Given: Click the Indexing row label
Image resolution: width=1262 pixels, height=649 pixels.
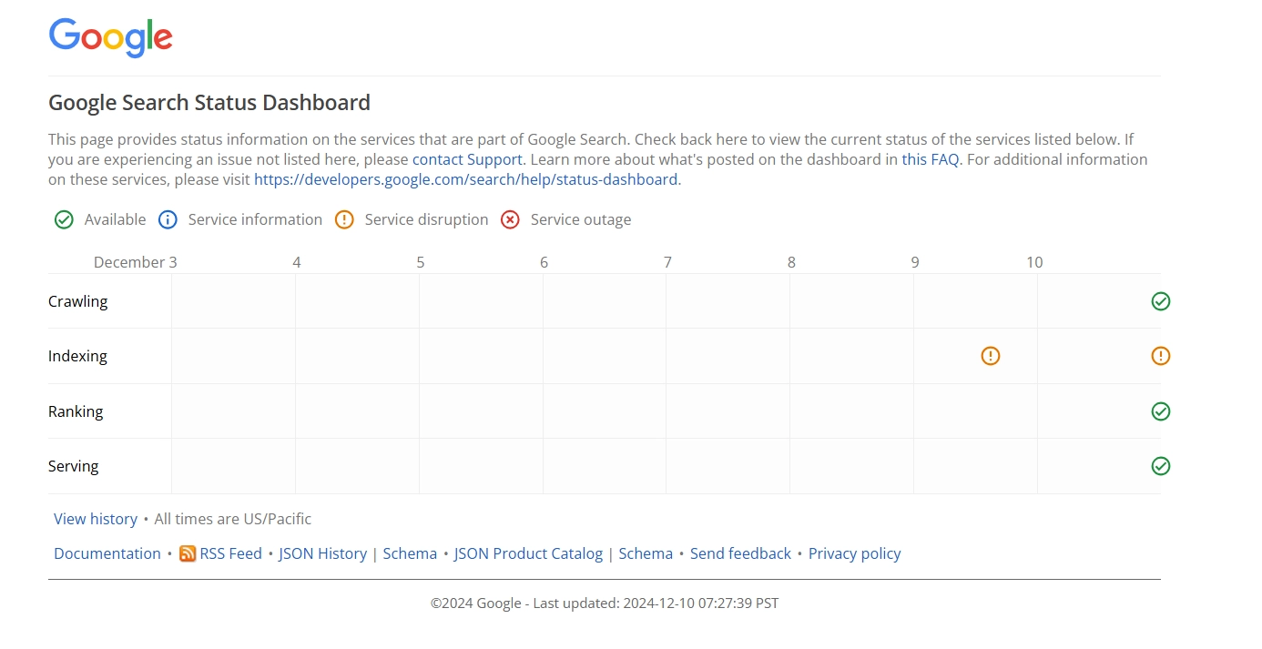Looking at the screenshot, I should [78, 356].
